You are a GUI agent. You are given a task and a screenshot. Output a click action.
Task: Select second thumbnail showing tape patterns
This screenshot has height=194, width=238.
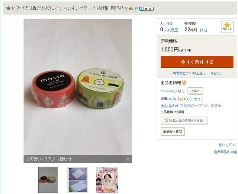pyautogui.click(x=78, y=180)
